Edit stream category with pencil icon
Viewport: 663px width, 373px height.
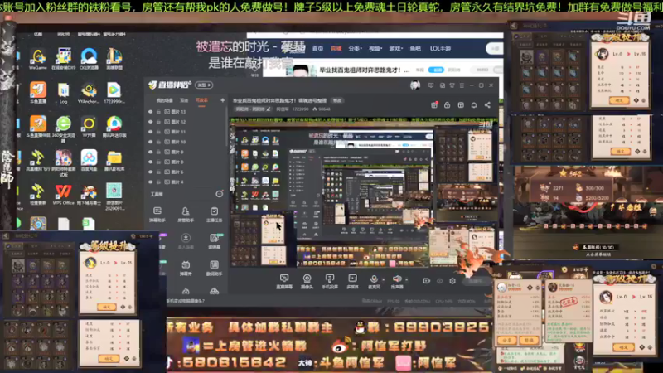268,109
